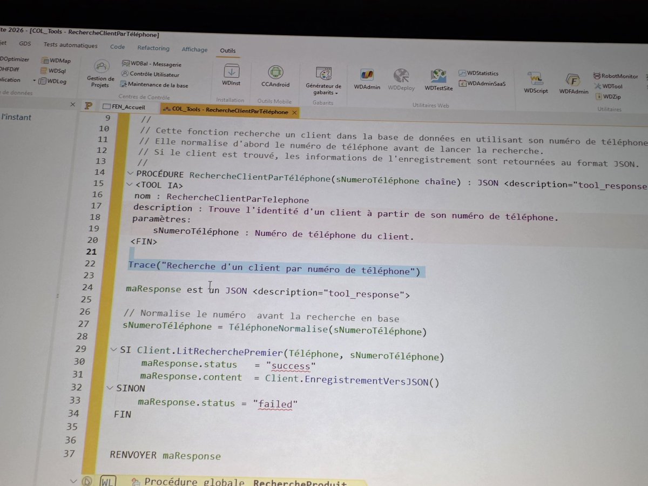
Task: Click TéléphoneNormalise function call
Action: pyautogui.click(x=327, y=328)
